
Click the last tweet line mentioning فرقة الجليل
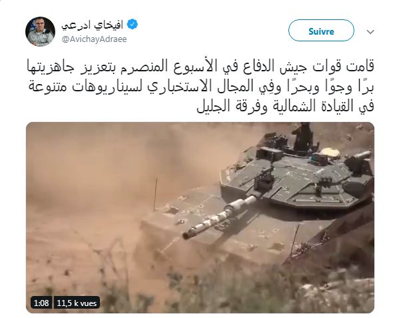point(285,105)
